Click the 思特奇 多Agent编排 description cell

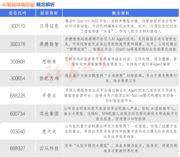[x=121, y=62]
